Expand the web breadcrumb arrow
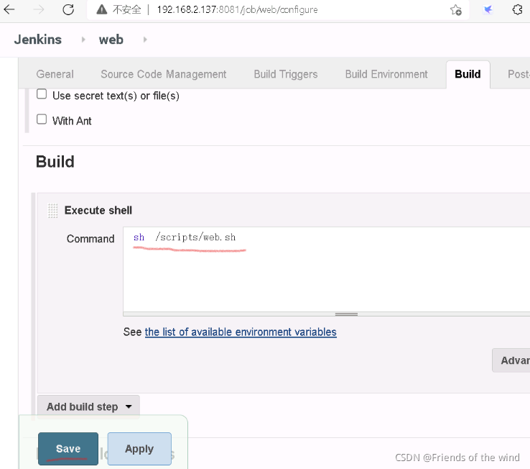Image resolution: width=530 pixels, height=469 pixels. (x=145, y=40)
